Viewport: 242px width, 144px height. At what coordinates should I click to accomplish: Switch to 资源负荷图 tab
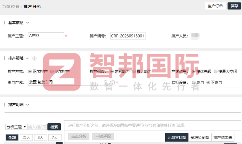tap(200, 137)
